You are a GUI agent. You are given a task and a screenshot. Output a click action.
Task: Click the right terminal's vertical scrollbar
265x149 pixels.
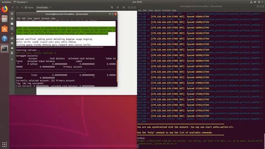click(264, 141)
